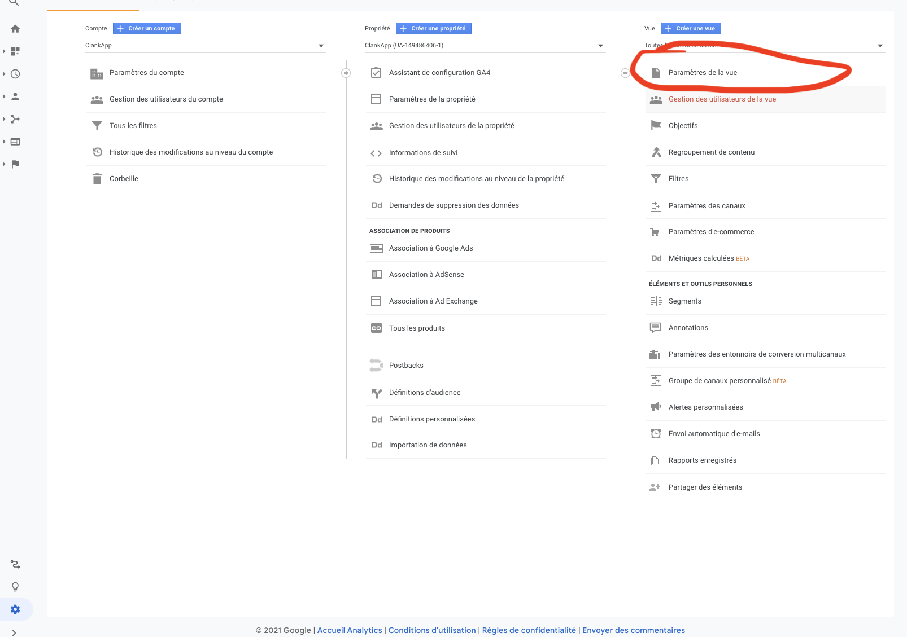Click Créer une propriété button
The image size is (907, 637).
(433, 29)
